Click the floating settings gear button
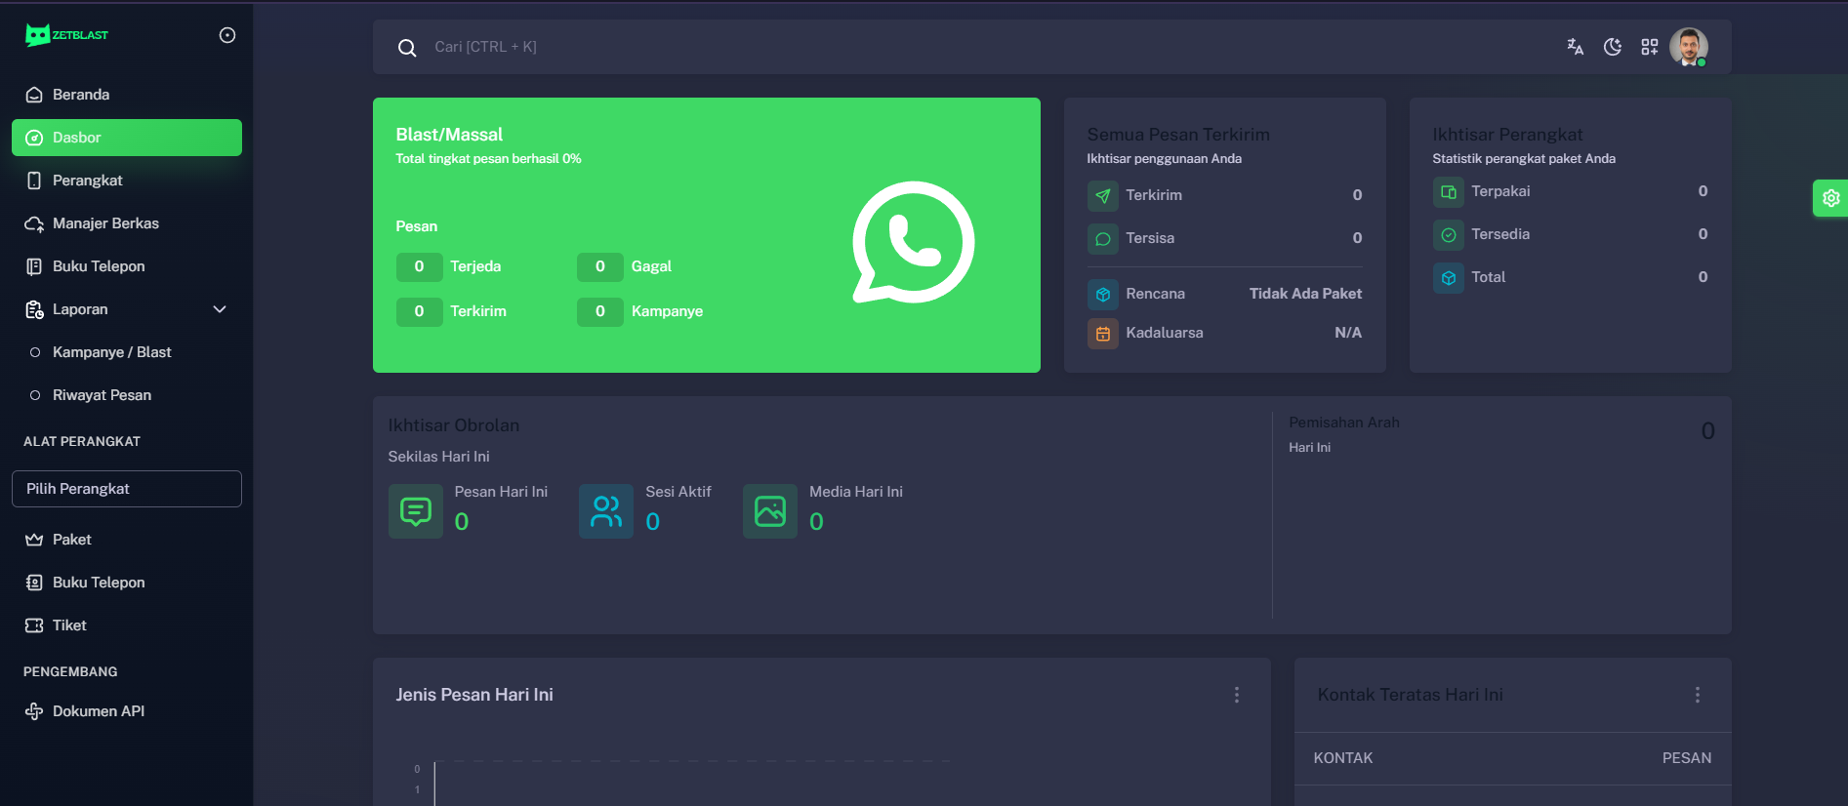This screenshot has height=806, width=1848. coord(1830,198)
